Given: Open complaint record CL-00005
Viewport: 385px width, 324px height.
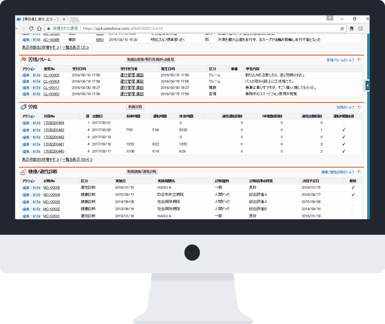Looking at the screenshot, I should pos(51,75).
